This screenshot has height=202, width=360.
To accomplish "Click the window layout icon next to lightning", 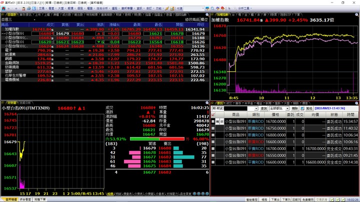I will (172, 8).
